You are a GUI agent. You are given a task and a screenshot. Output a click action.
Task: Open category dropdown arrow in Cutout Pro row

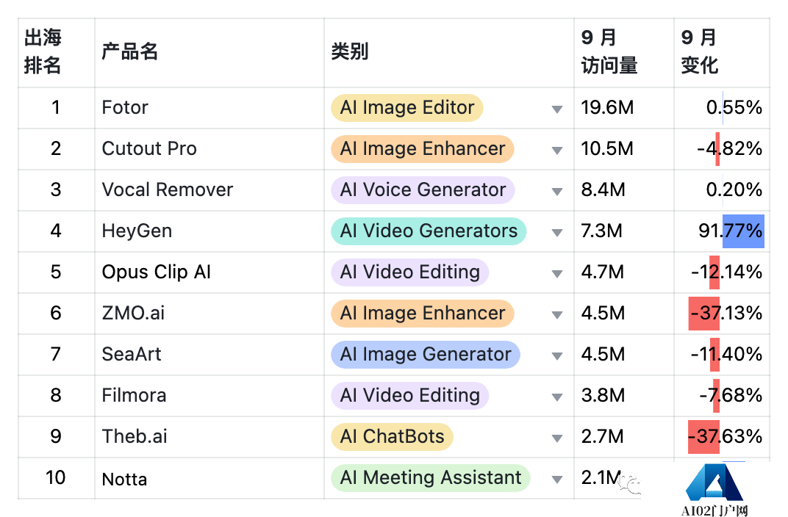pos(556,150)
